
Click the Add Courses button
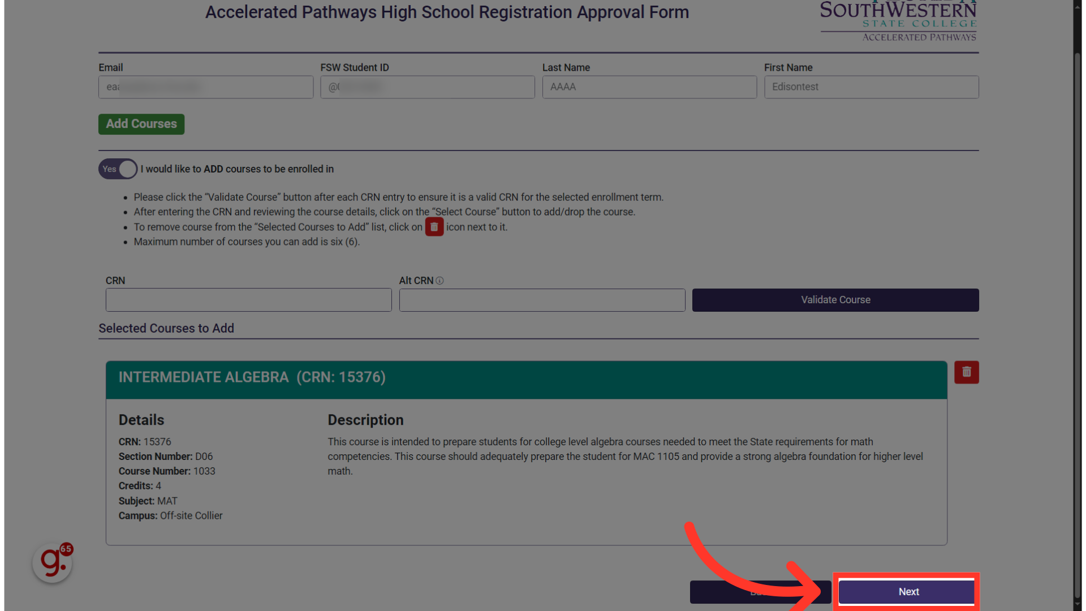(141, 124)
